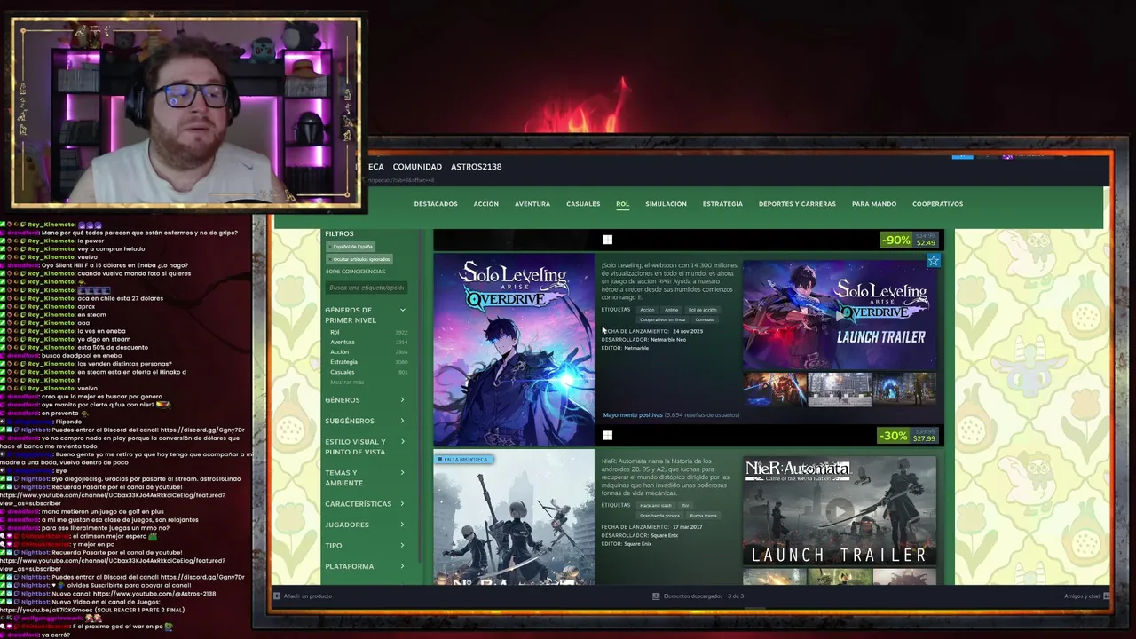
Task: Play the Solo Leveling launch trailer
Action: [840, 314]
